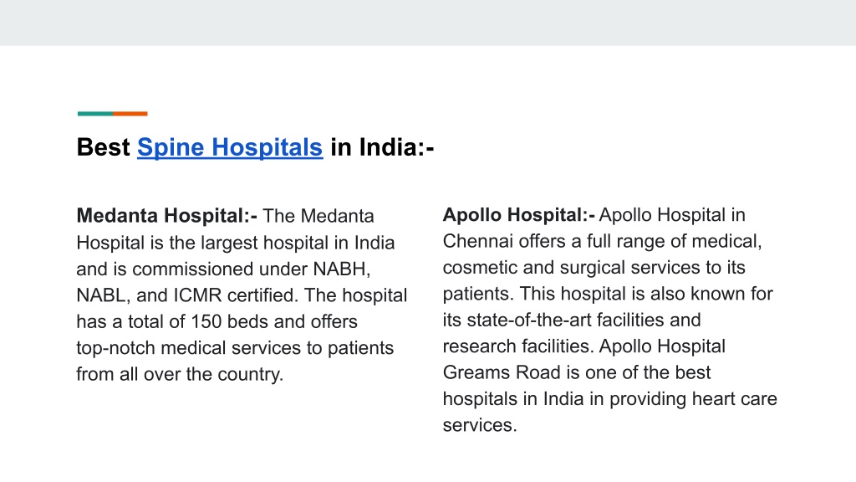Screen dimensions: 856x482
Task: Click 'top-notch' in the Medanta paragraph
Action: (115, 348)
